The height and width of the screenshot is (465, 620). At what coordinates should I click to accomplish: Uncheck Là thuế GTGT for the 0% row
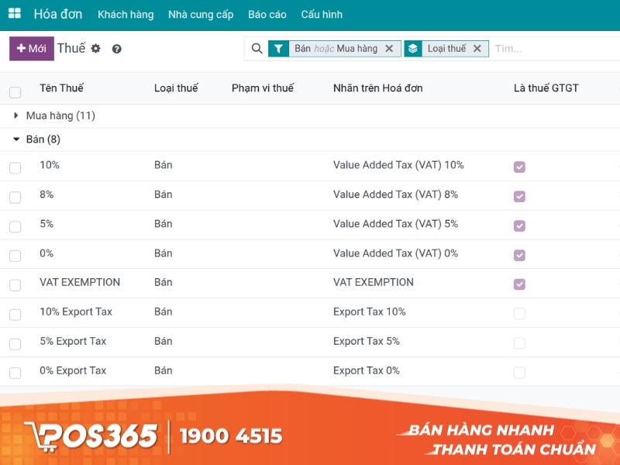click(x=519, y=254)
